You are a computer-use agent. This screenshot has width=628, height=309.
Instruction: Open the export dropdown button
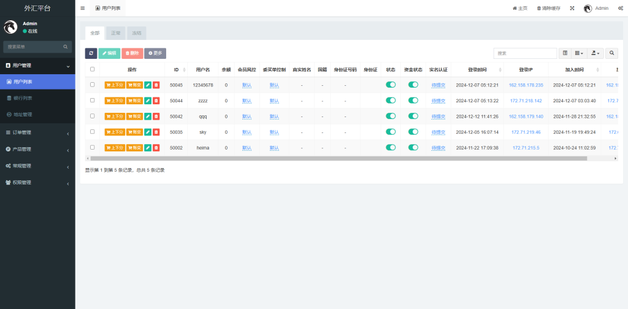tap(595, 53)
